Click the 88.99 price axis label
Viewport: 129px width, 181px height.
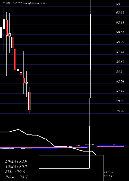[120, 42]
